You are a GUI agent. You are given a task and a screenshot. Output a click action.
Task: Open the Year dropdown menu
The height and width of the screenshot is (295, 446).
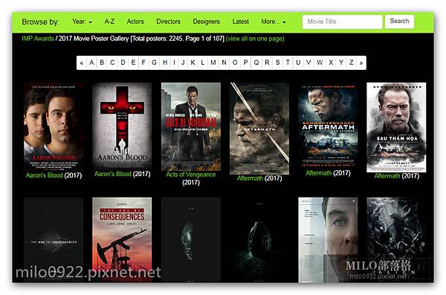point(82,22)
